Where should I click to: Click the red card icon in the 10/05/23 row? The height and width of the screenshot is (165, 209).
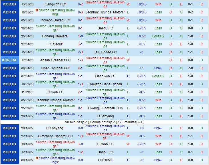tap(37, 10)
